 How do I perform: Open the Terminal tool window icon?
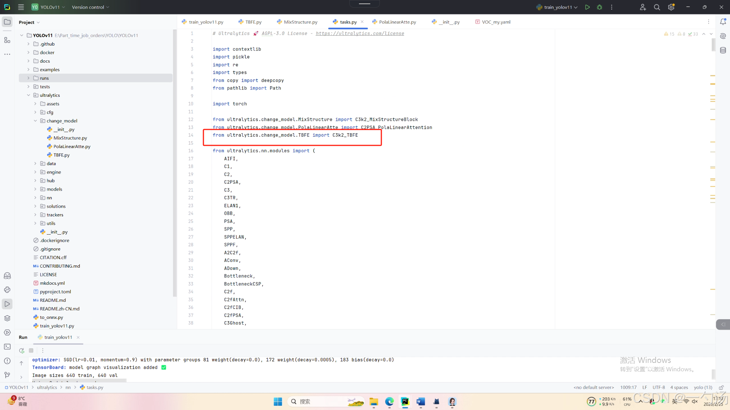click(7, 347)
